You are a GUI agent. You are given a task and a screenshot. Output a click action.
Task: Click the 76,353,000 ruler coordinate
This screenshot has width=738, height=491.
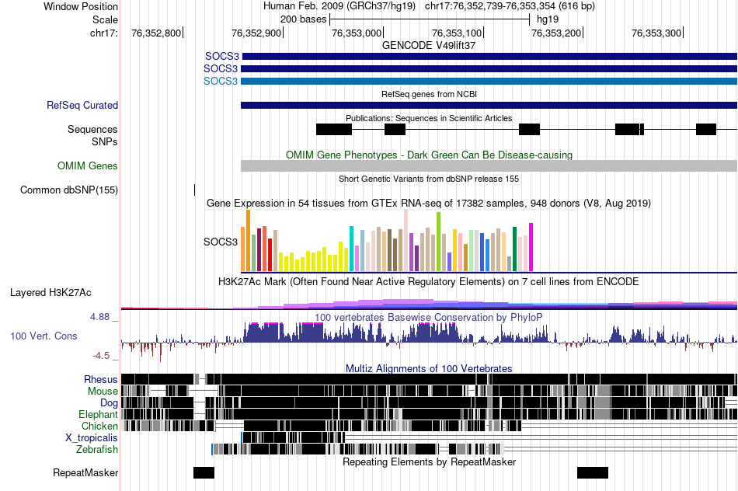coord(357,33)
